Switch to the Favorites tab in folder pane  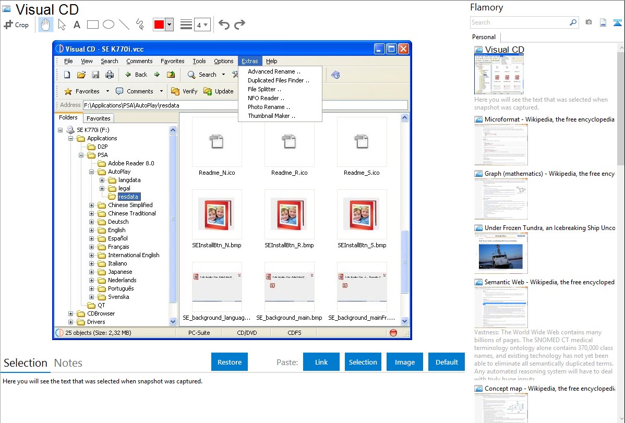(x=99, y=118)
